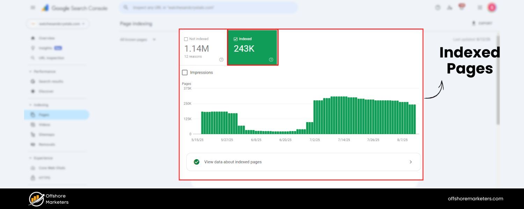
Task: Expand the All known pages filter dropdown
Action: (x=138, y=40)
